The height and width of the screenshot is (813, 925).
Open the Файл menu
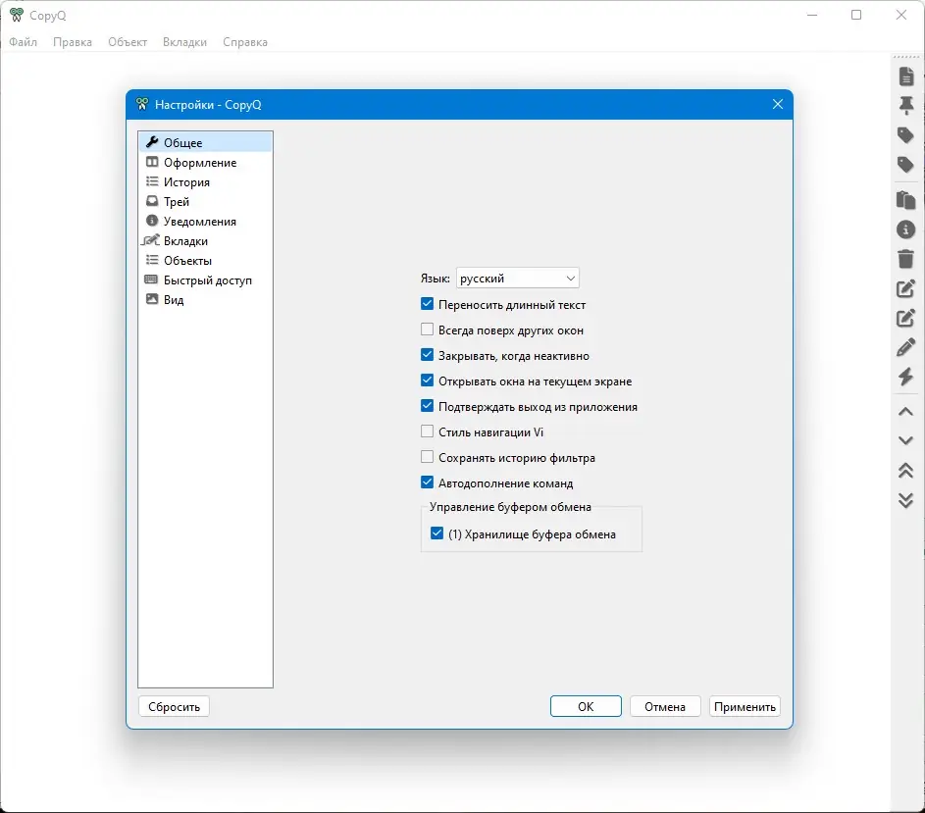23,42
